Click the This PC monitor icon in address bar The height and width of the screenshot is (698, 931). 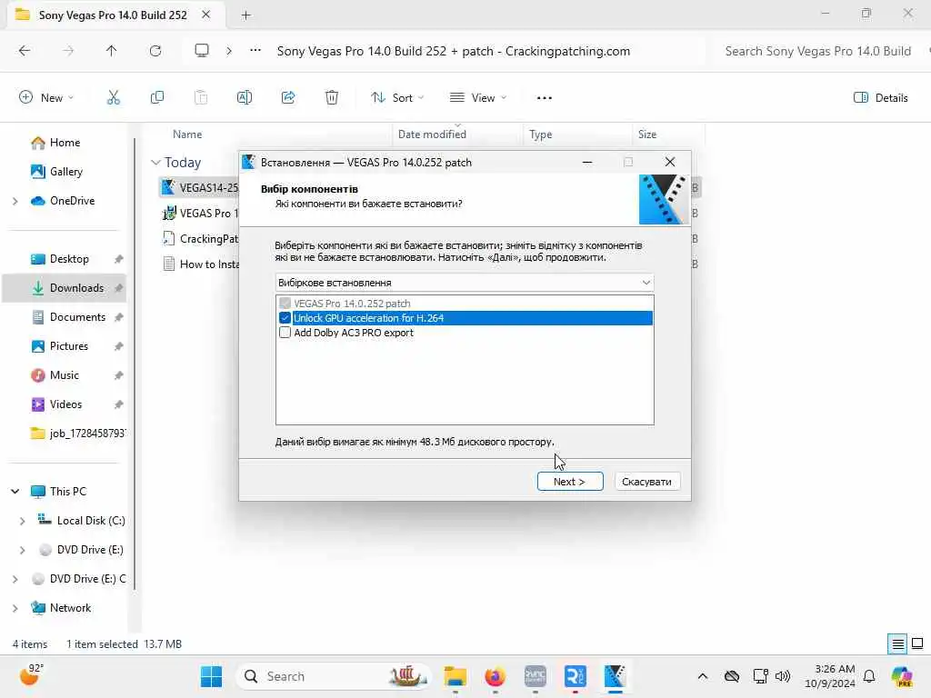pos(202,51)
